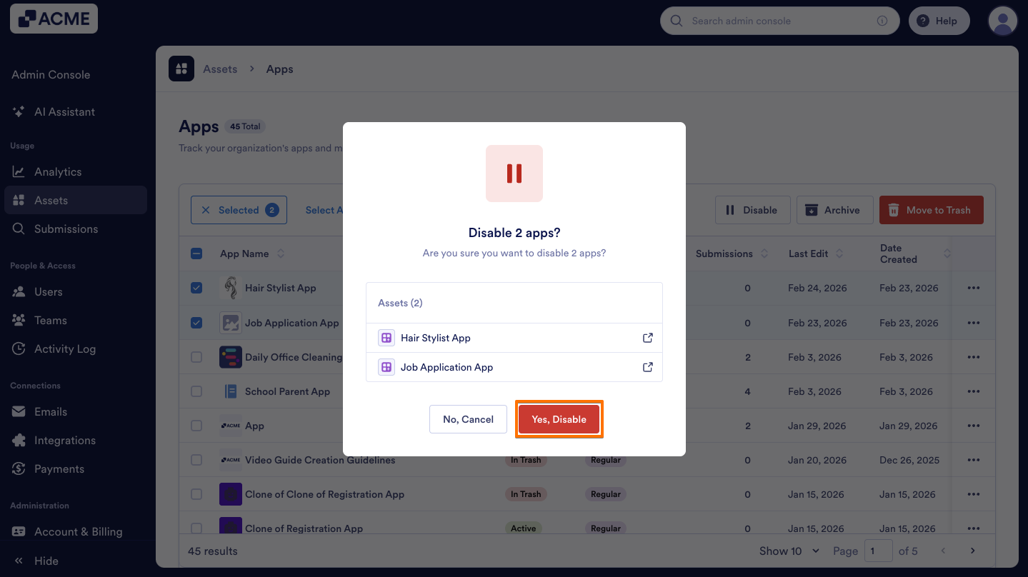Screen dimensions: 1028x577
Task: Sort by Last Edit column arrows
Action: click(839, 254)
